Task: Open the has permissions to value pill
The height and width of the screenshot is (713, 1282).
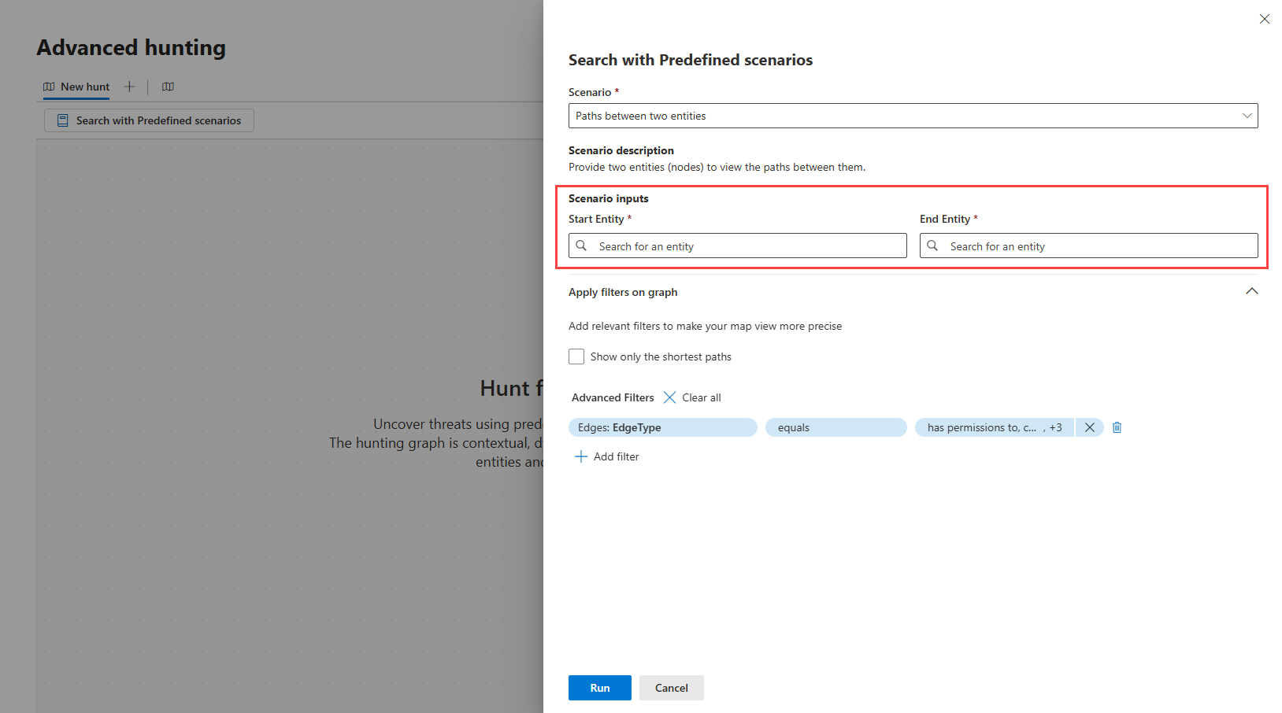Action: pyautogui.click(x=994, y=427)
